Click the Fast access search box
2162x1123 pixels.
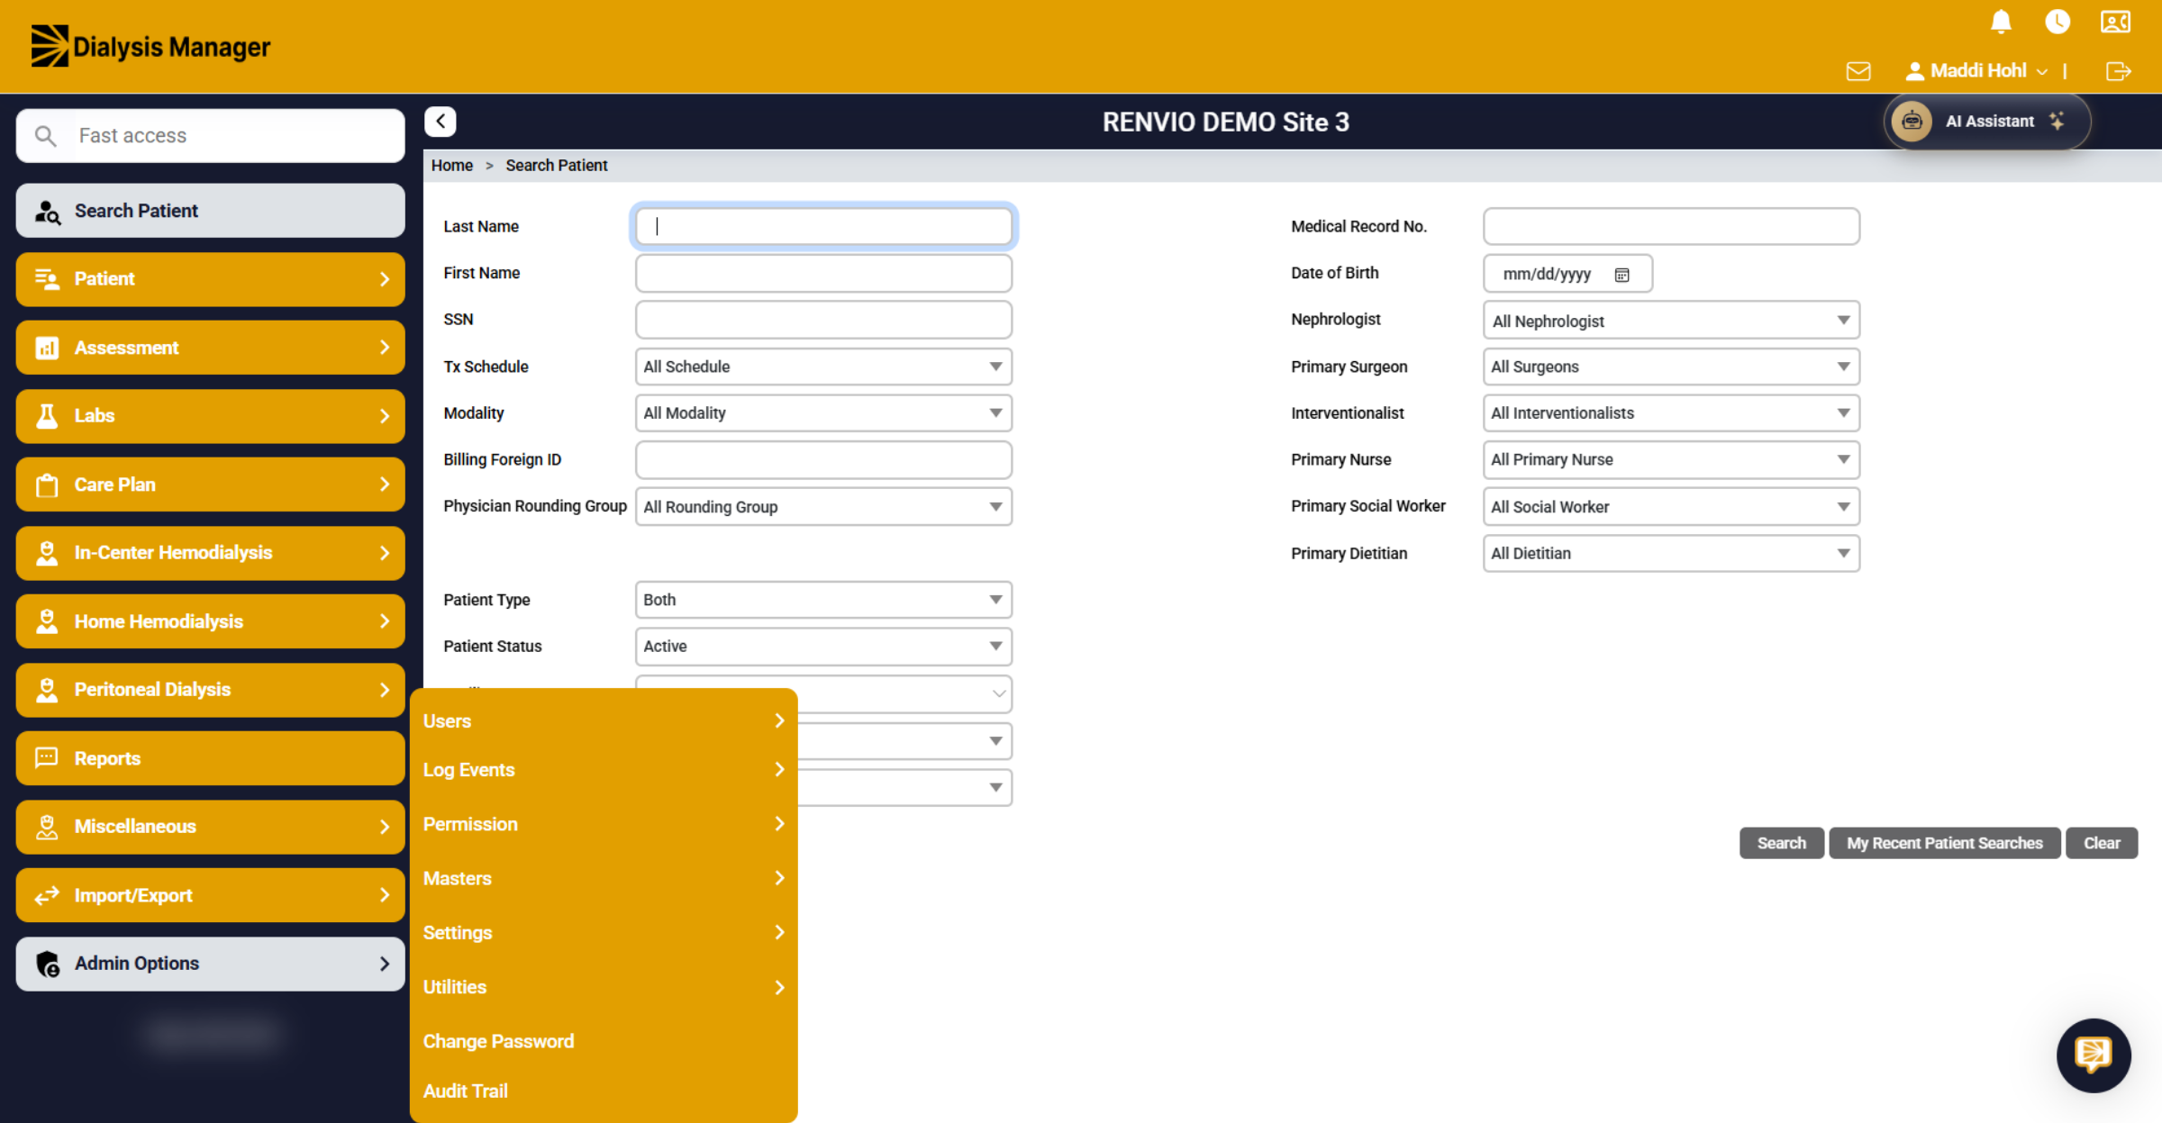210,136
